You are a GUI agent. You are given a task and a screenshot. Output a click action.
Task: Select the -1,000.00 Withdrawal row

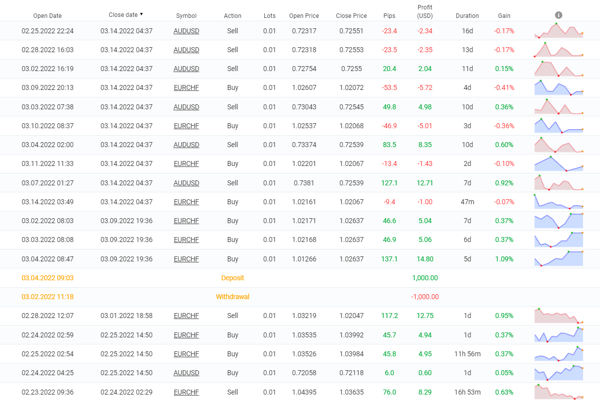coord(300,297)
